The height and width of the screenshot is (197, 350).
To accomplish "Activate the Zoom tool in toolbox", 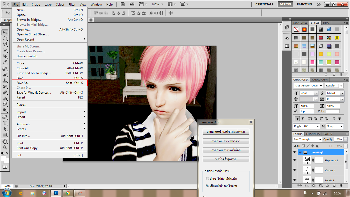I will tap(5, 147).
